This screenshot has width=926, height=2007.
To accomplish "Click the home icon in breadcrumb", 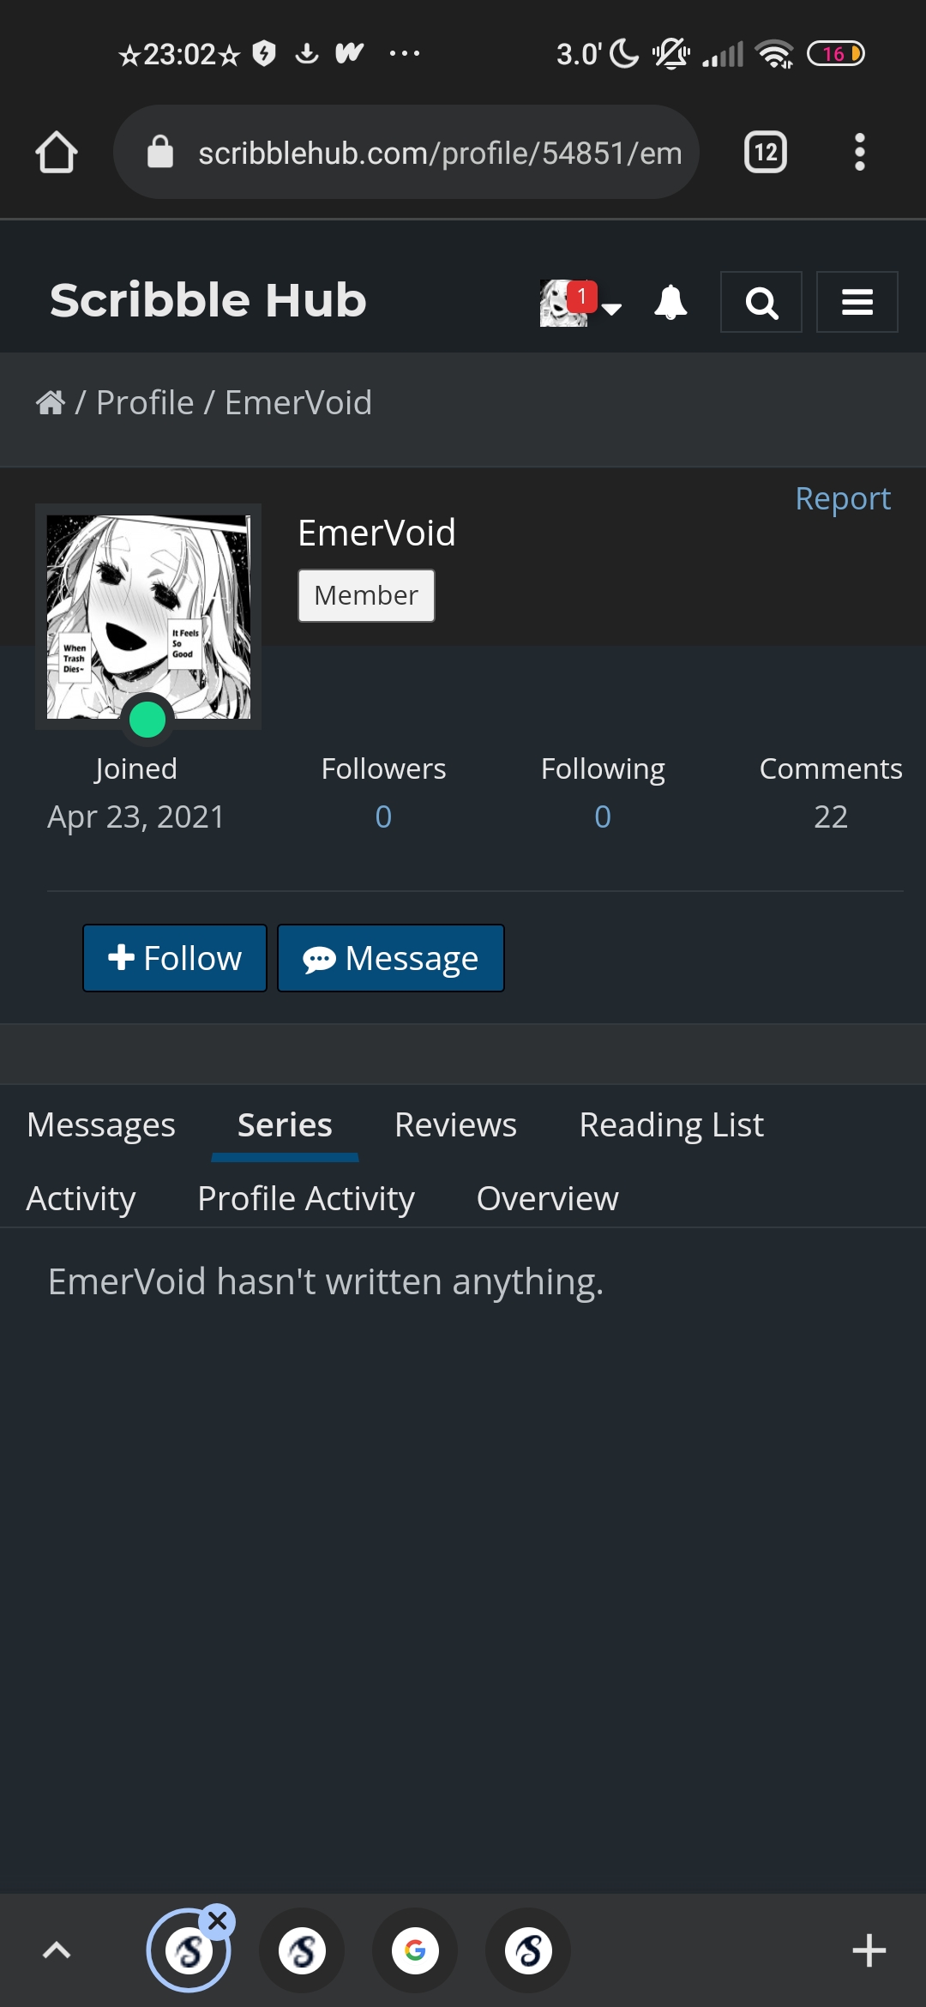I will coord(51,402).
